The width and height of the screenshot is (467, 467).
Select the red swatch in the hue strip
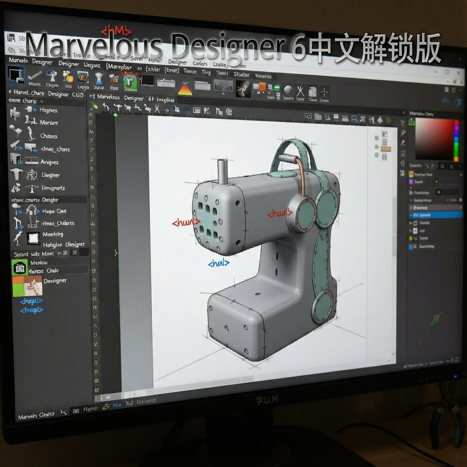click(456, 122)
